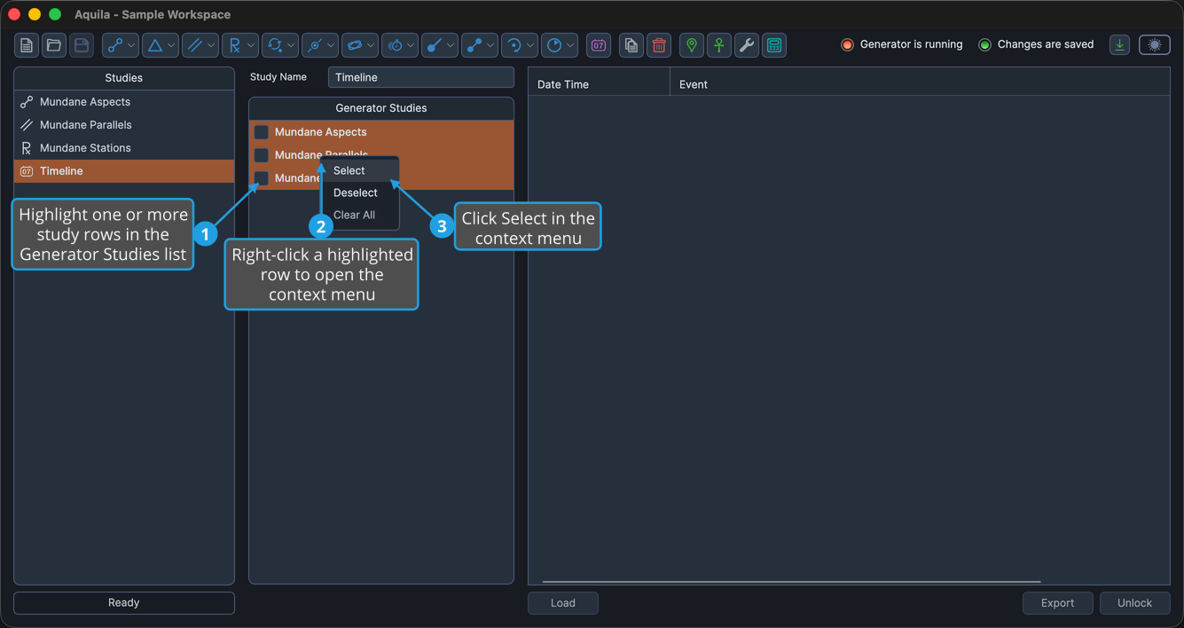The height and width of the screenshot is (628, 1184).
Task: Select Mundane Parallels in the Studies list
Action: pos(124,125)
